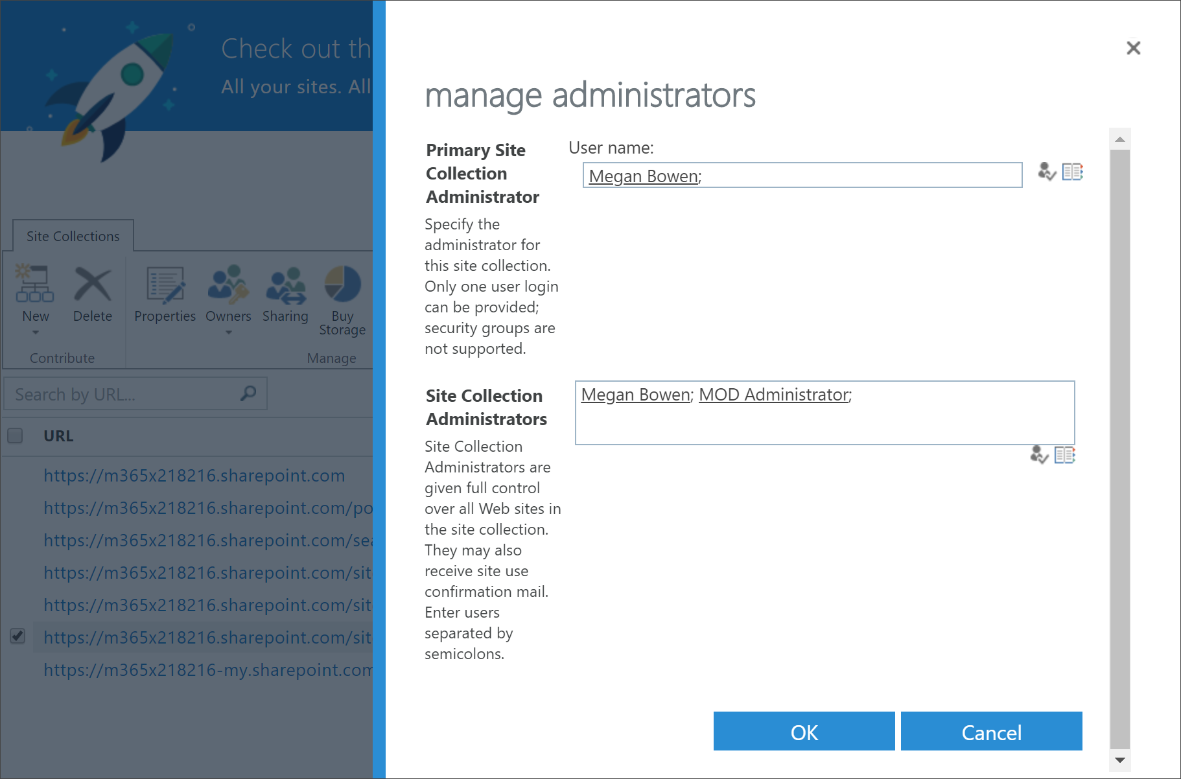Click inside the Site Collection Administrators text box
The image size is (1181, 779).
pyautogui.click(x=824, y=413)
